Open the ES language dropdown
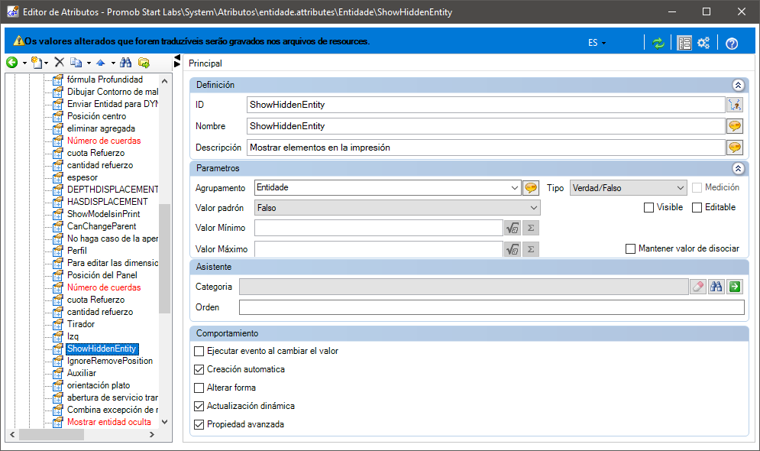The width and height of the screenshot is (760, 451). click(597, 43)
